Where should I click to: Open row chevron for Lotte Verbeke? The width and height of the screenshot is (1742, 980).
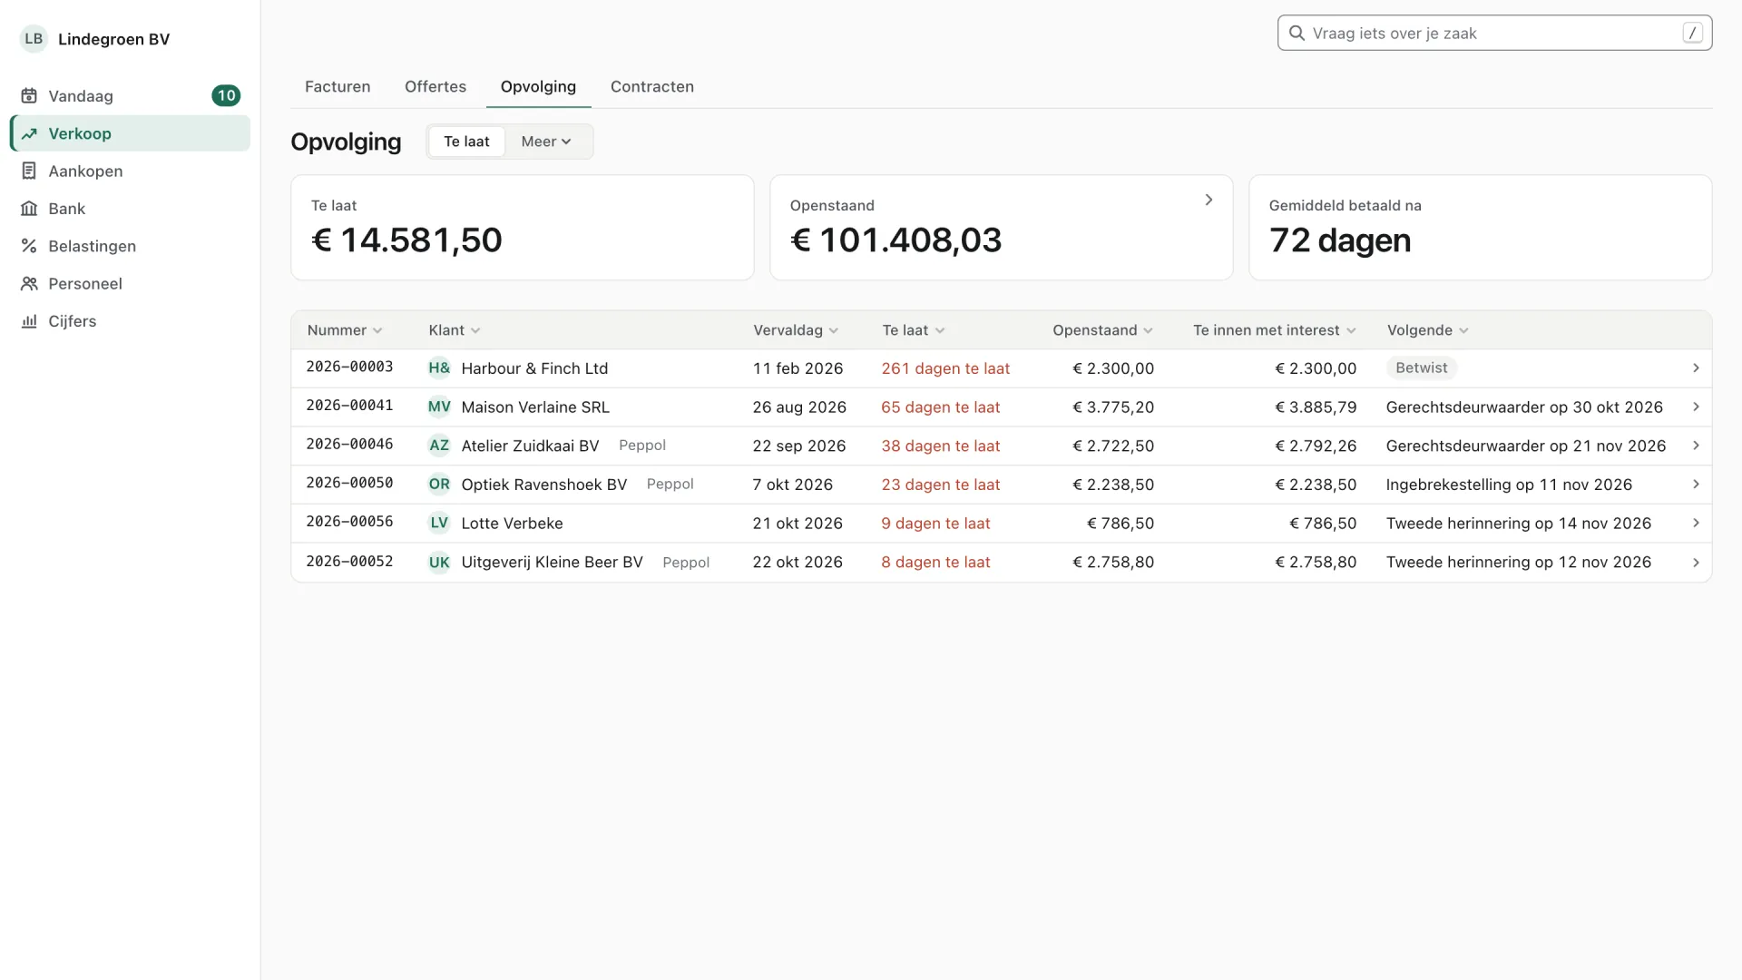(x=1696, y=523)
